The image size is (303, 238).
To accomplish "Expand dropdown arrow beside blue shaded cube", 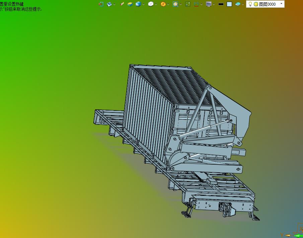I will click(x=143, y=4).
